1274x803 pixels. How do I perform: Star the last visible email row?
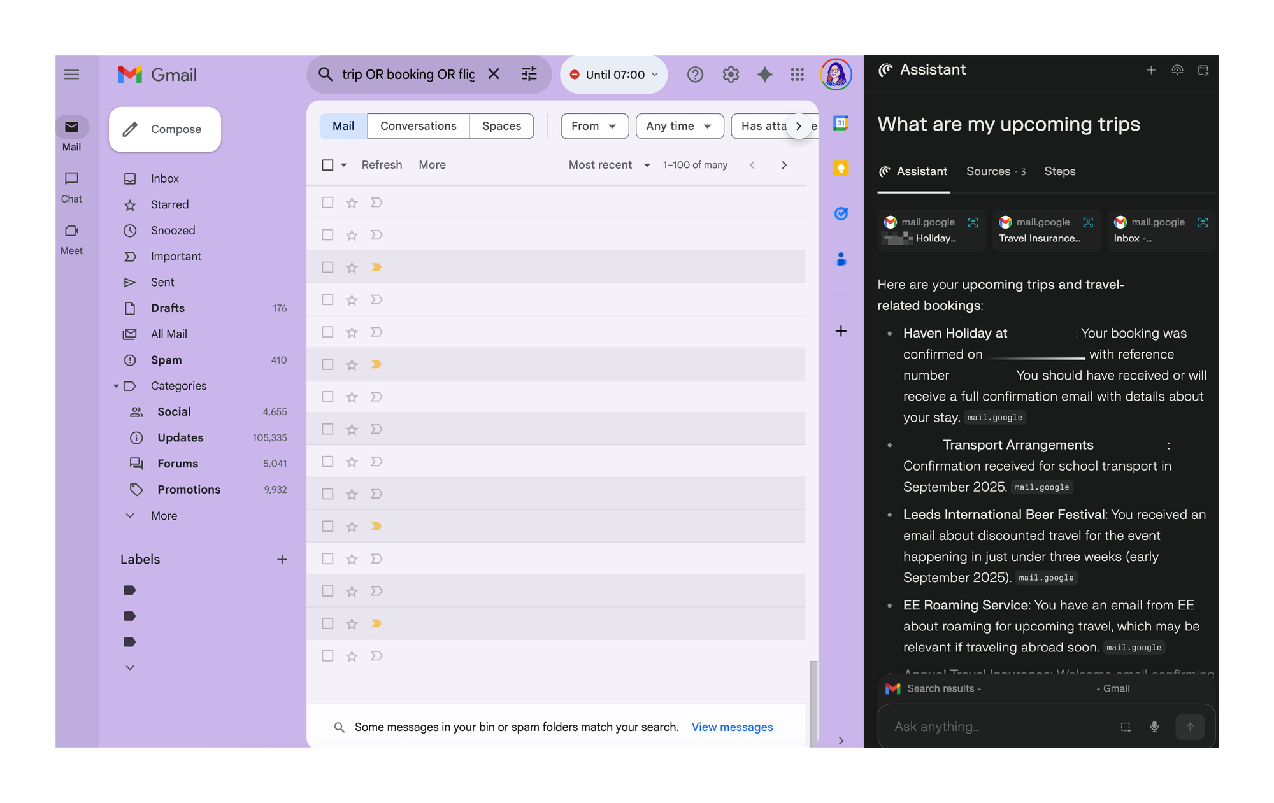pyautogui.click(x=352, y=656)
